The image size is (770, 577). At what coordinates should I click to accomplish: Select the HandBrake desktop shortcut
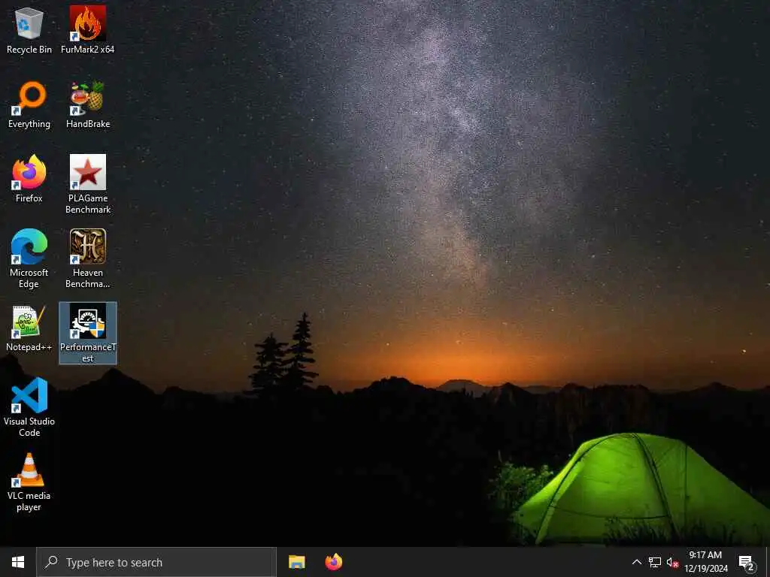(88, 105)
